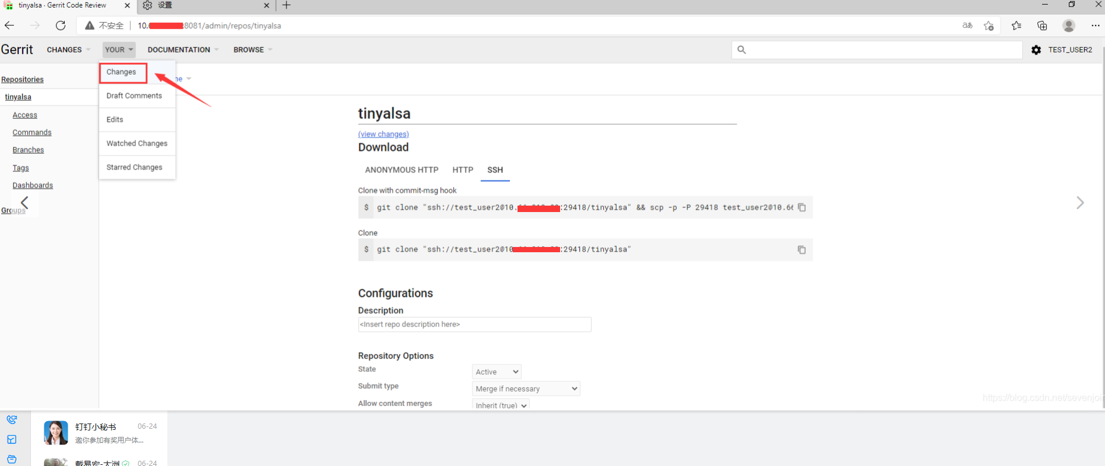The width and height of the screenshot is (1105, 466).
Task: Click the browser forward arrow
Action: point(35,26)
